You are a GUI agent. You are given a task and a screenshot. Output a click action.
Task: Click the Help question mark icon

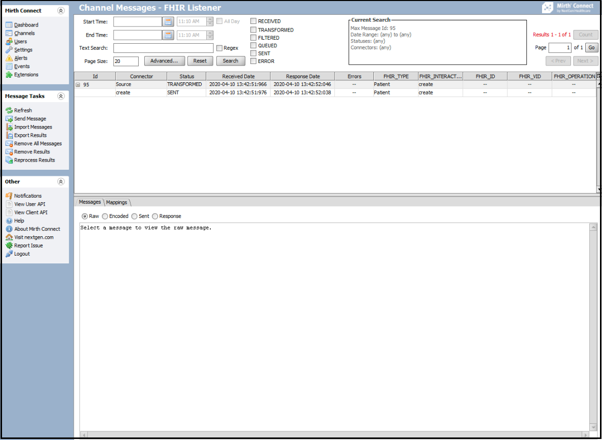(9, 221)
